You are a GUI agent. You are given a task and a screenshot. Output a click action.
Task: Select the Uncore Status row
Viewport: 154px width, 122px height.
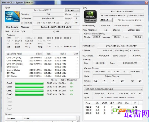click(x=42, y=70)
